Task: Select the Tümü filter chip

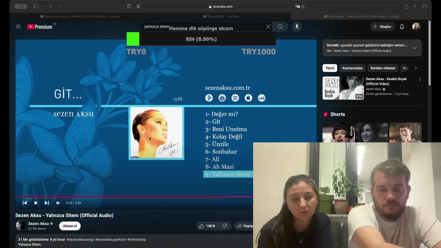Action: click(330, 68)
